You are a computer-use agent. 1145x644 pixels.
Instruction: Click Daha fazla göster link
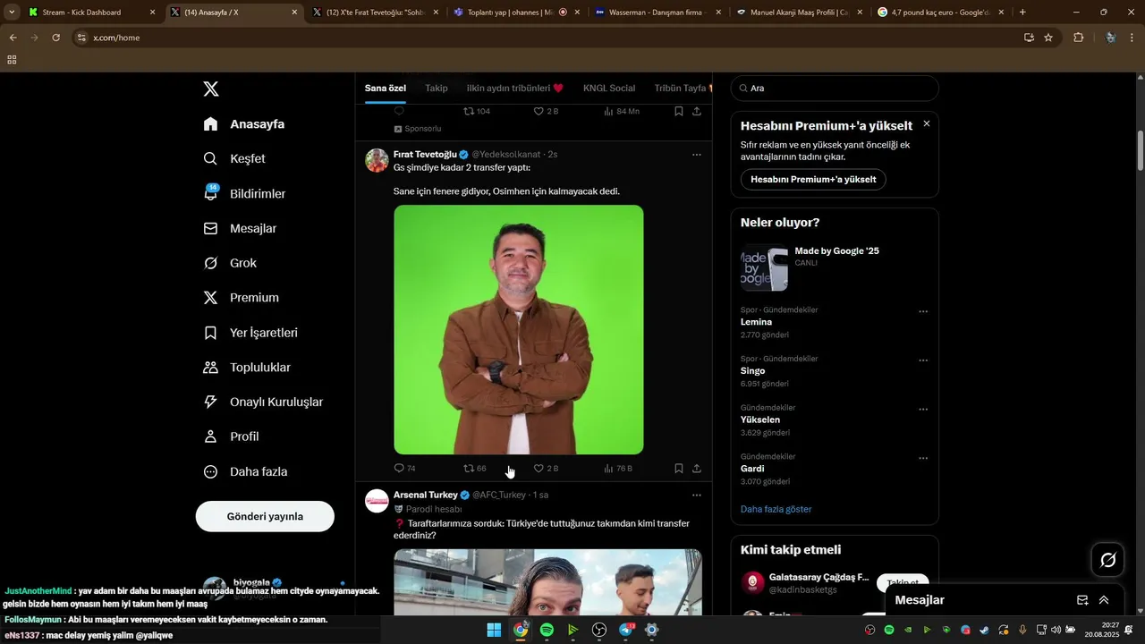tap(776, 509)
